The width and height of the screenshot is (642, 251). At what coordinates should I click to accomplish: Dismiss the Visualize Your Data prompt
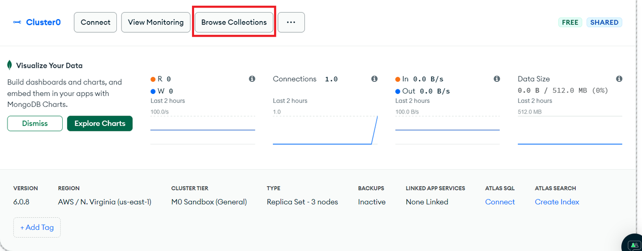click(35, 123)
